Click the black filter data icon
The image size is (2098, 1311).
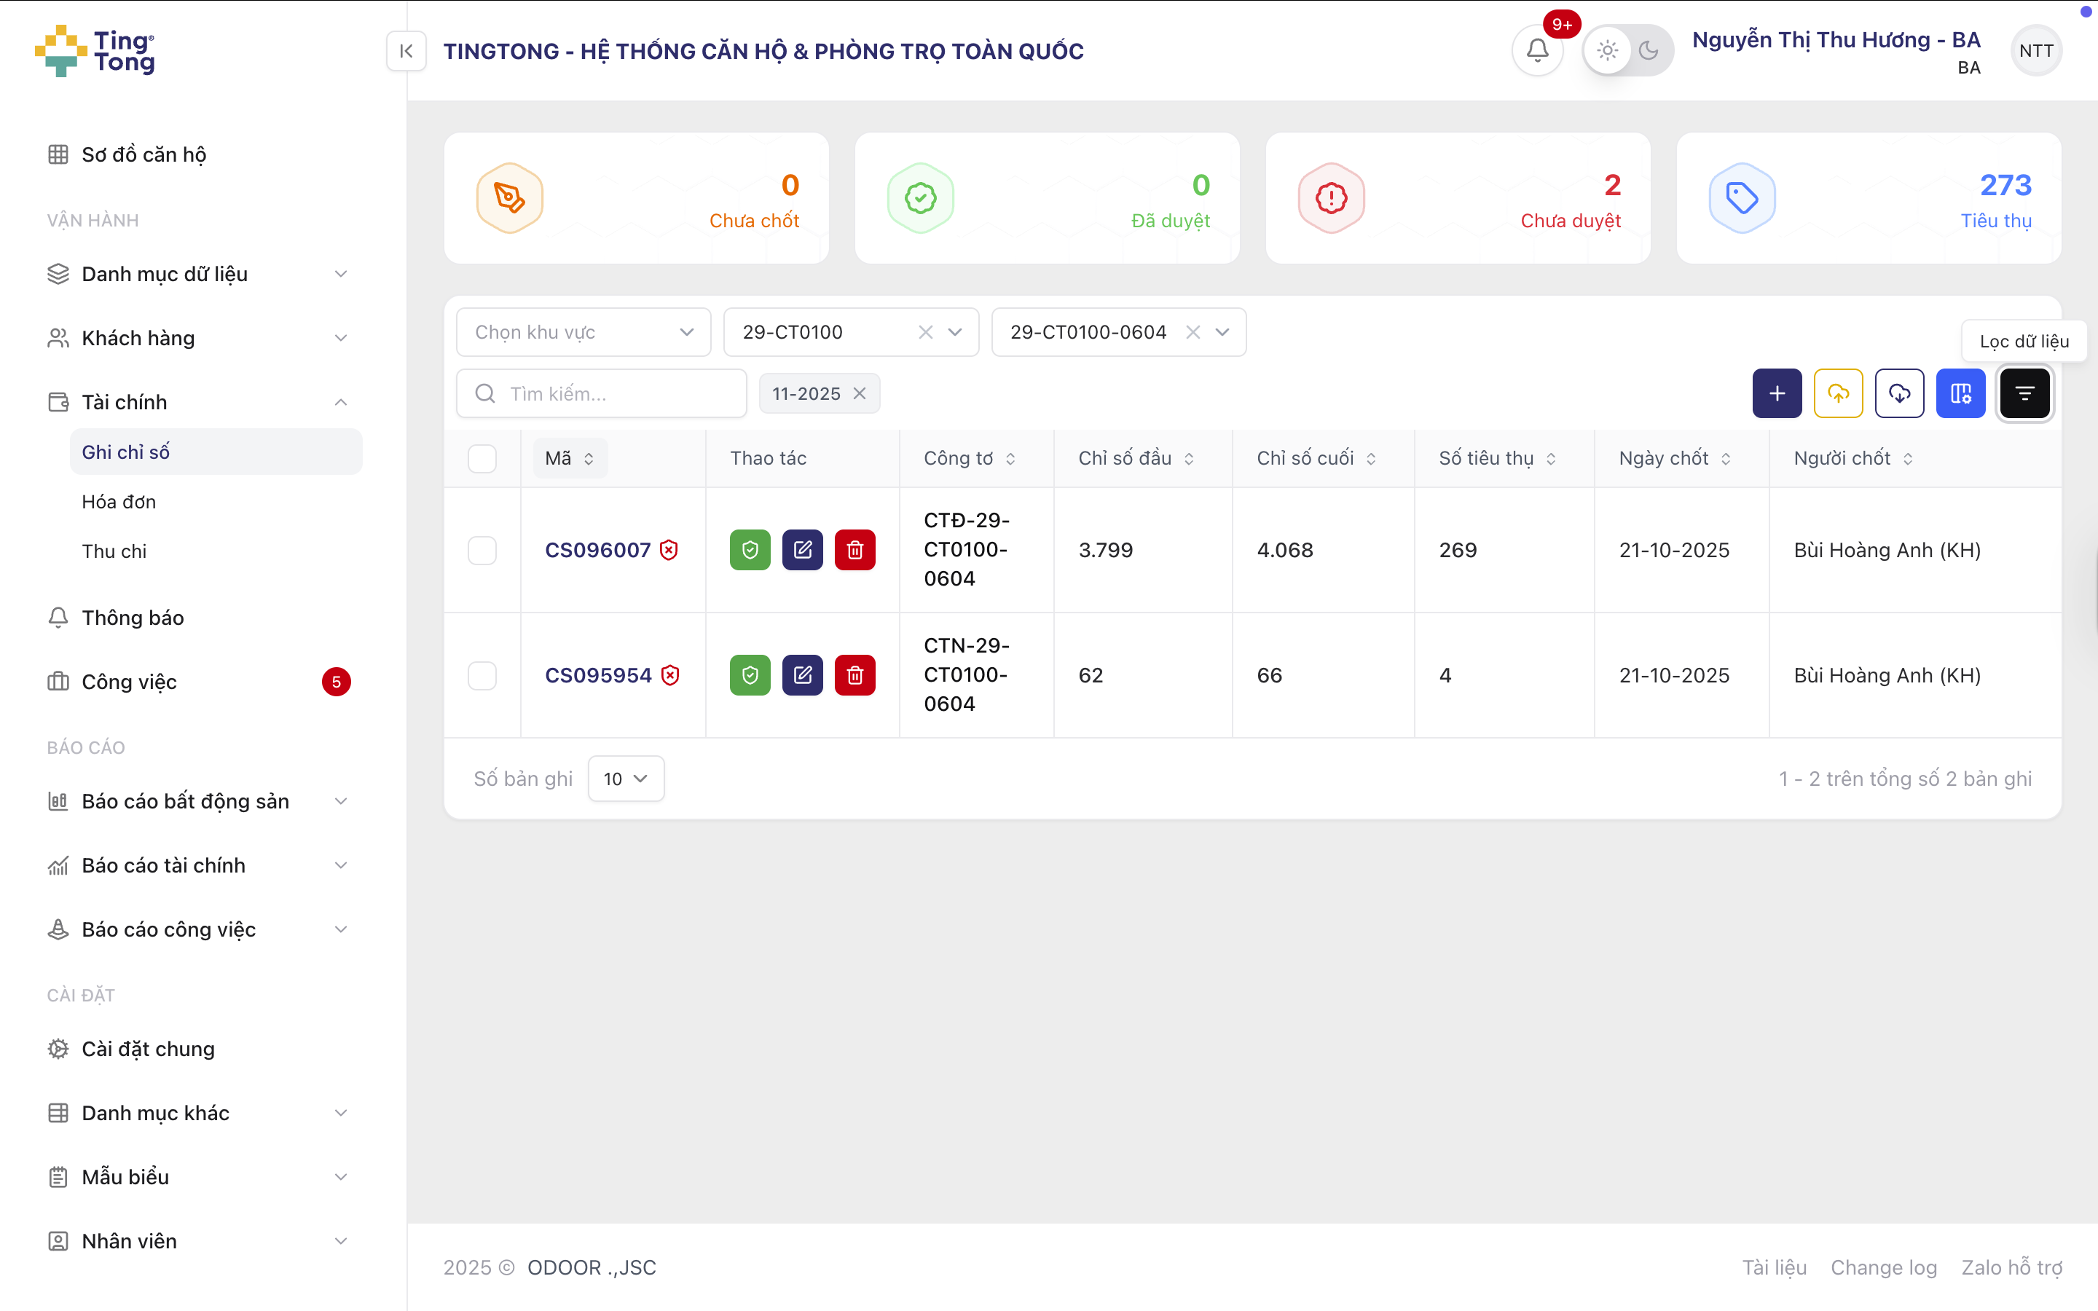2024,393
